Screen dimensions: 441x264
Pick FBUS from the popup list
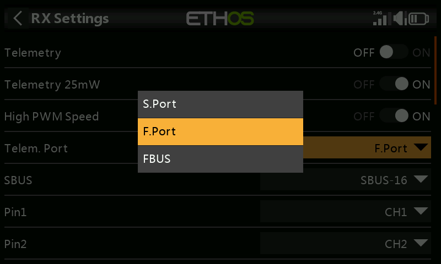pos(220,159)
